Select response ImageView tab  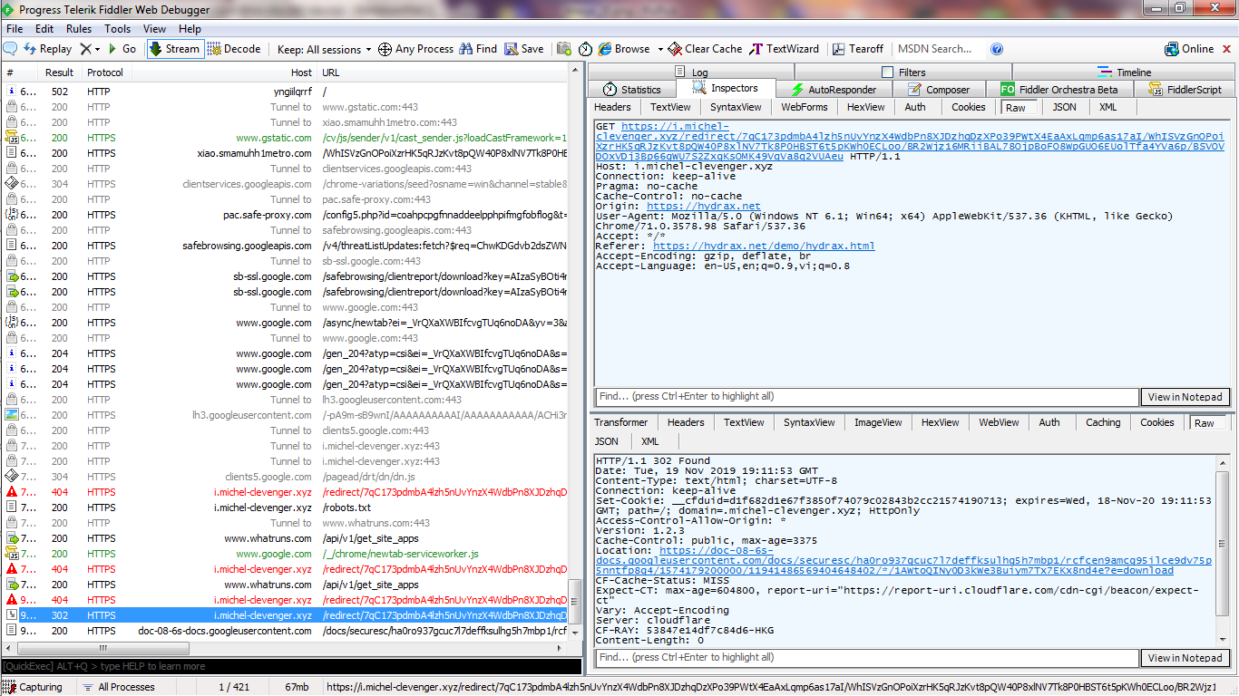click(879, 422)
